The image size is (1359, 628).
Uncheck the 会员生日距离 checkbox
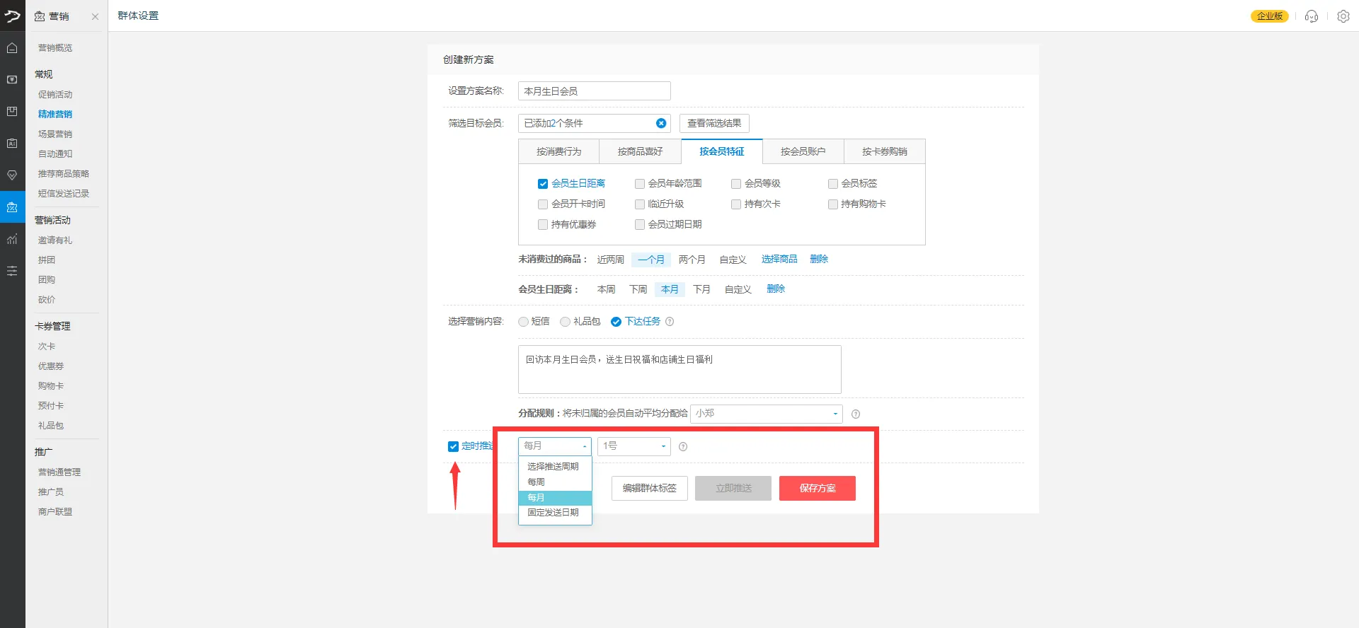click(x=543, y=184)
